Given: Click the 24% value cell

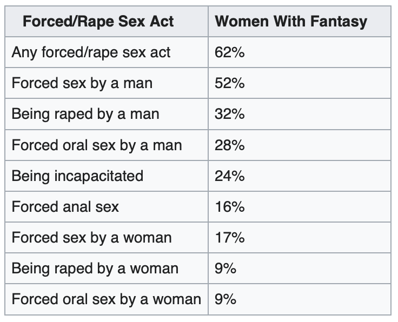Looking at the screenshot, I should (230, 176).
